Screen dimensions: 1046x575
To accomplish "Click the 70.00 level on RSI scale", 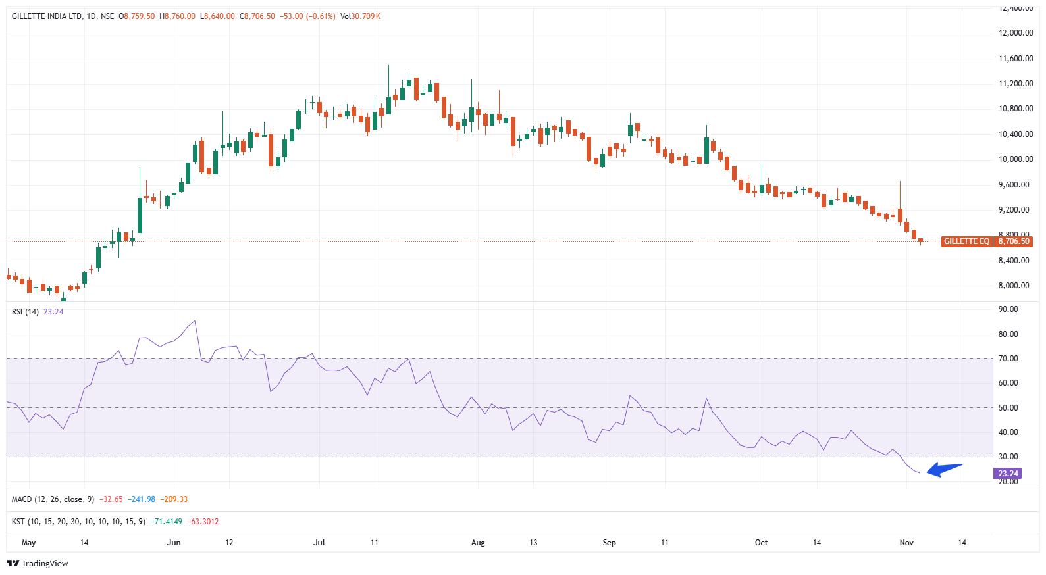I will (x=1008, y=359).
